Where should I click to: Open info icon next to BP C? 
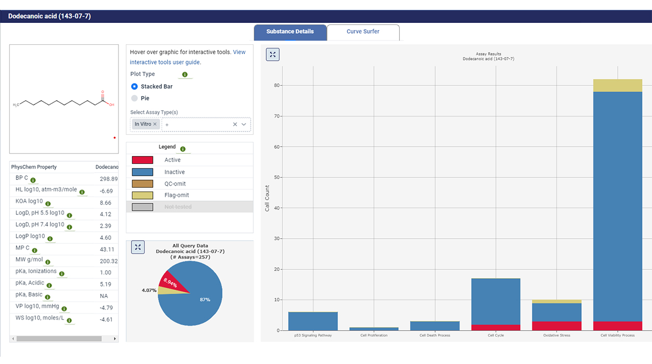point(33,180)
